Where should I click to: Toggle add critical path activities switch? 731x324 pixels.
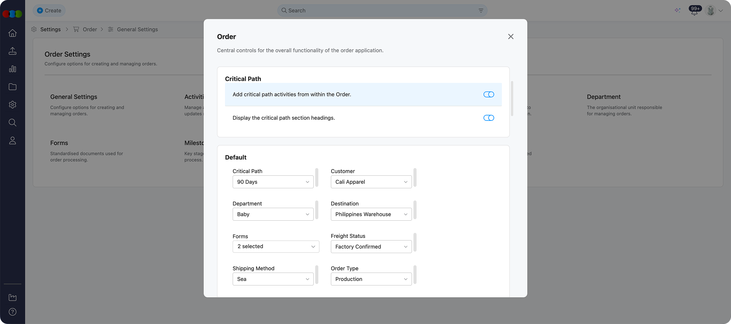[x=488, y=95]
